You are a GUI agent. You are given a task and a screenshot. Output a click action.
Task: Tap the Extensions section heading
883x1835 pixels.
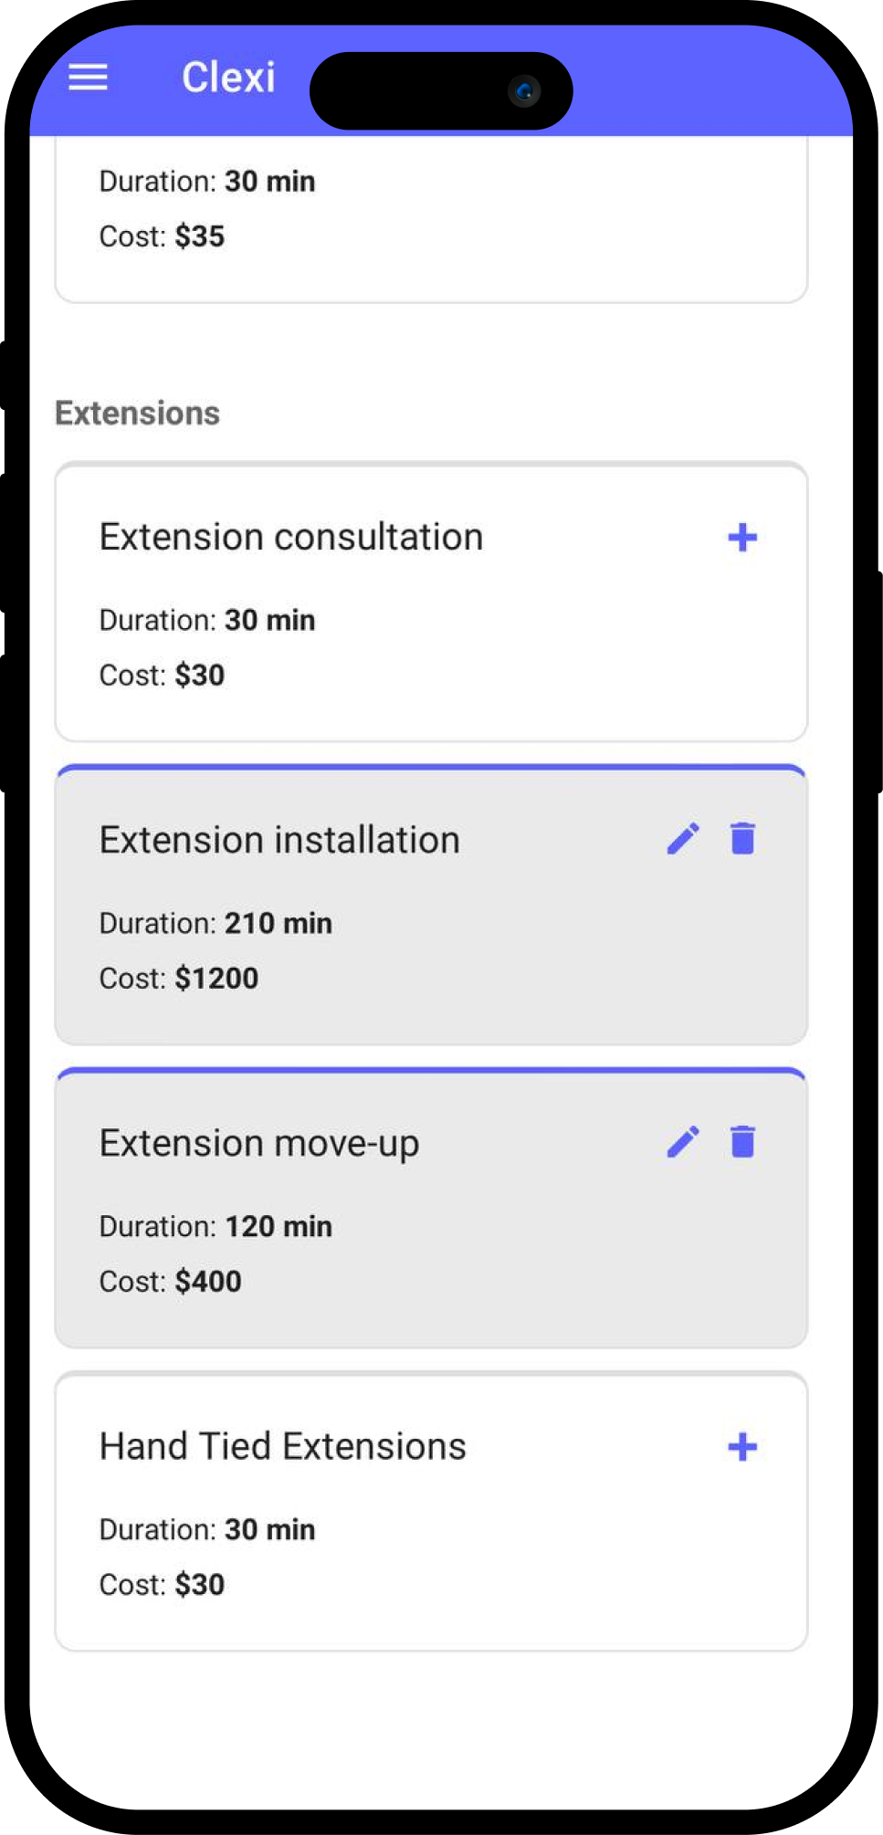pos(138,414)
